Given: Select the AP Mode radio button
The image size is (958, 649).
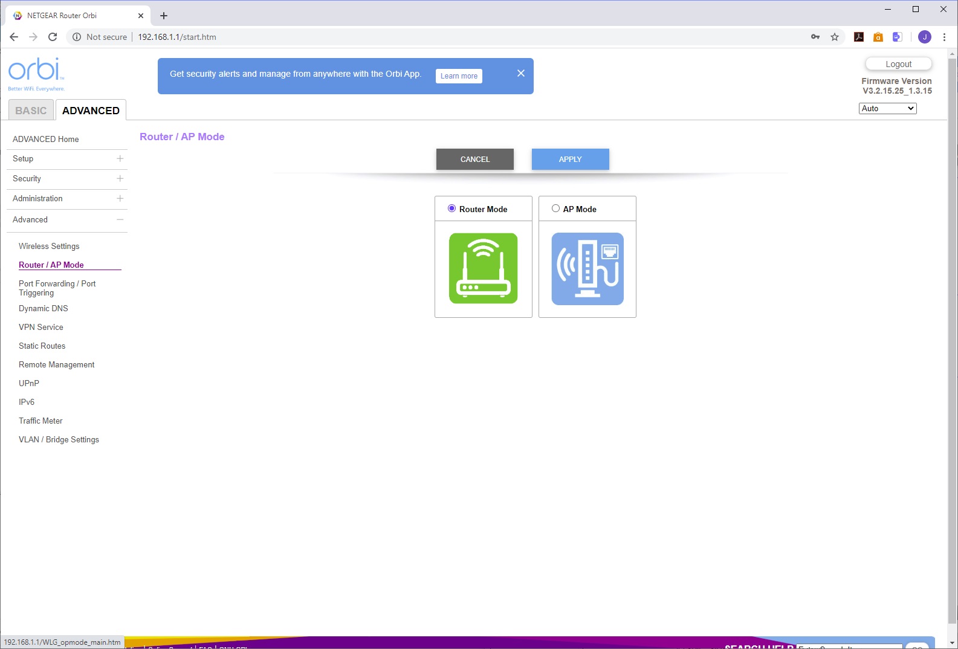Looking at the screenshot, I should click(x=555, y=208).
